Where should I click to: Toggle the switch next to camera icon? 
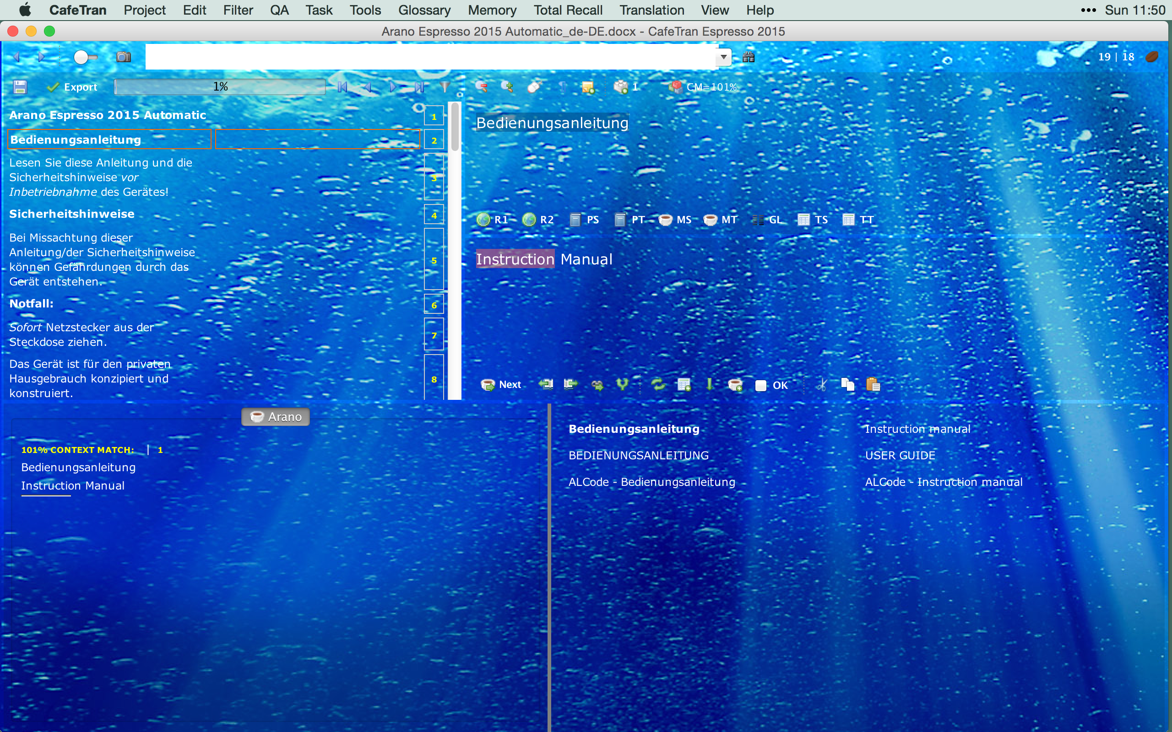[85, 57]
